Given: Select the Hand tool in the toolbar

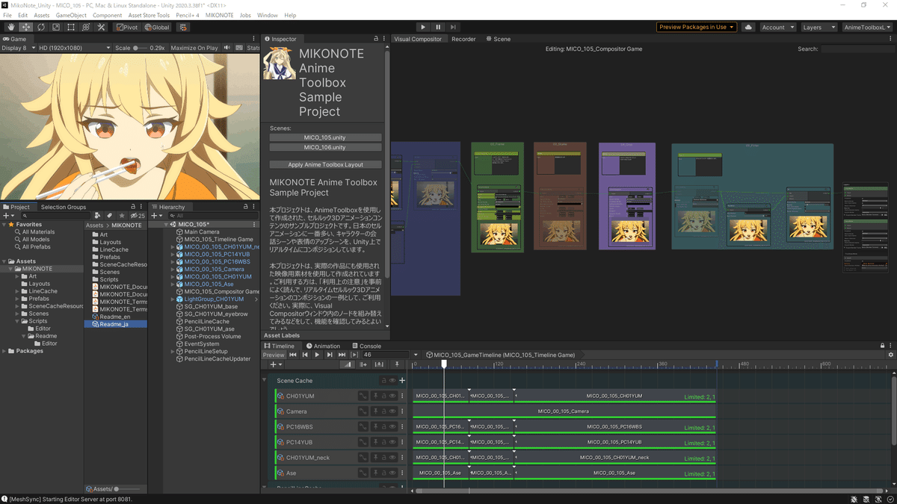Looking at the screenshot, I should pos(10,27).
